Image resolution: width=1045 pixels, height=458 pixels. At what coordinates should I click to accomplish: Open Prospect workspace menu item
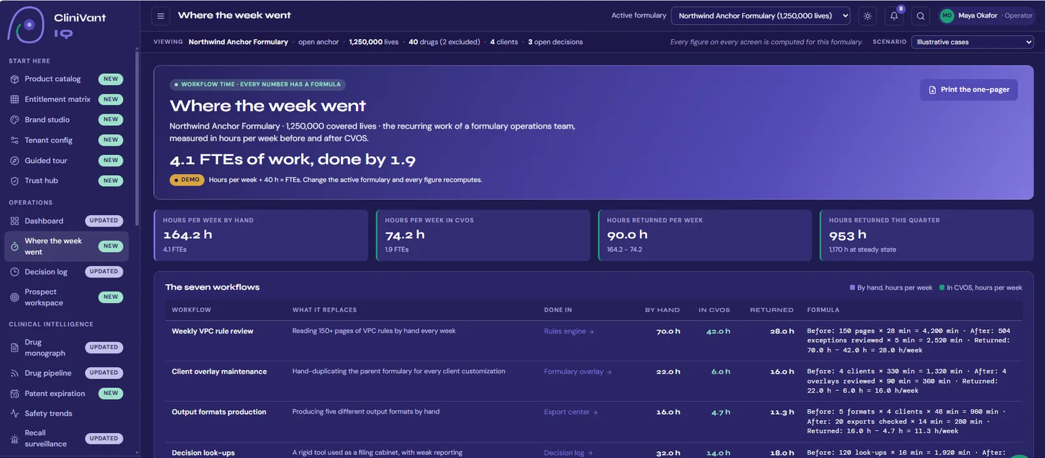point(67,297)
